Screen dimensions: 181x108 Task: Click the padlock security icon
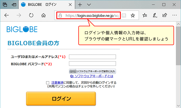(60, 15)
